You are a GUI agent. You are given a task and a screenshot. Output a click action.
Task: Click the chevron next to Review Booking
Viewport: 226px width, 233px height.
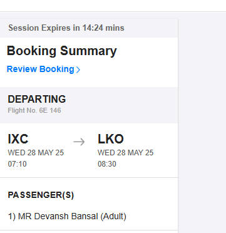[78, 70]
